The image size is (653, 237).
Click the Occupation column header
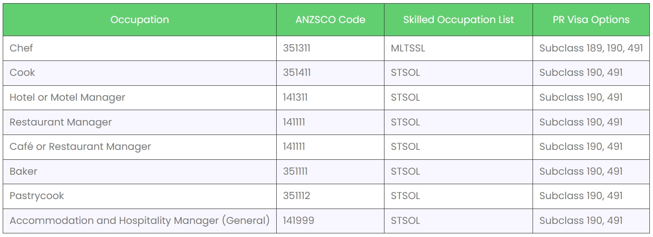(x=139, y=20)
